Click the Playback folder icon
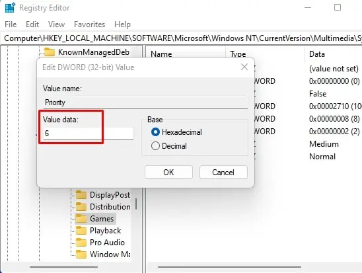The width and height of the screenshot is (362, 273). 81,231
